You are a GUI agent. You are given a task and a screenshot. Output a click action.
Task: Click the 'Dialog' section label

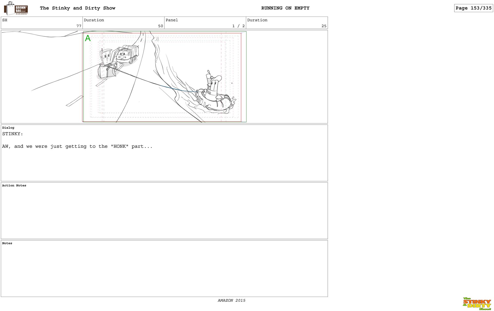tap(8, 128)
